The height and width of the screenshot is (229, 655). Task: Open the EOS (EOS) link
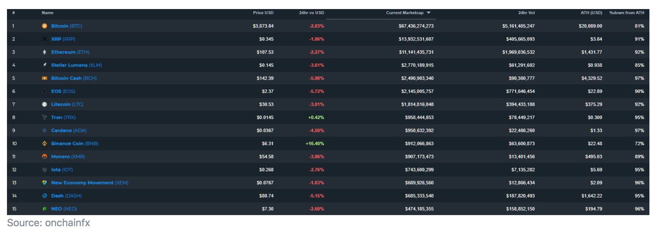click(63, 91)
